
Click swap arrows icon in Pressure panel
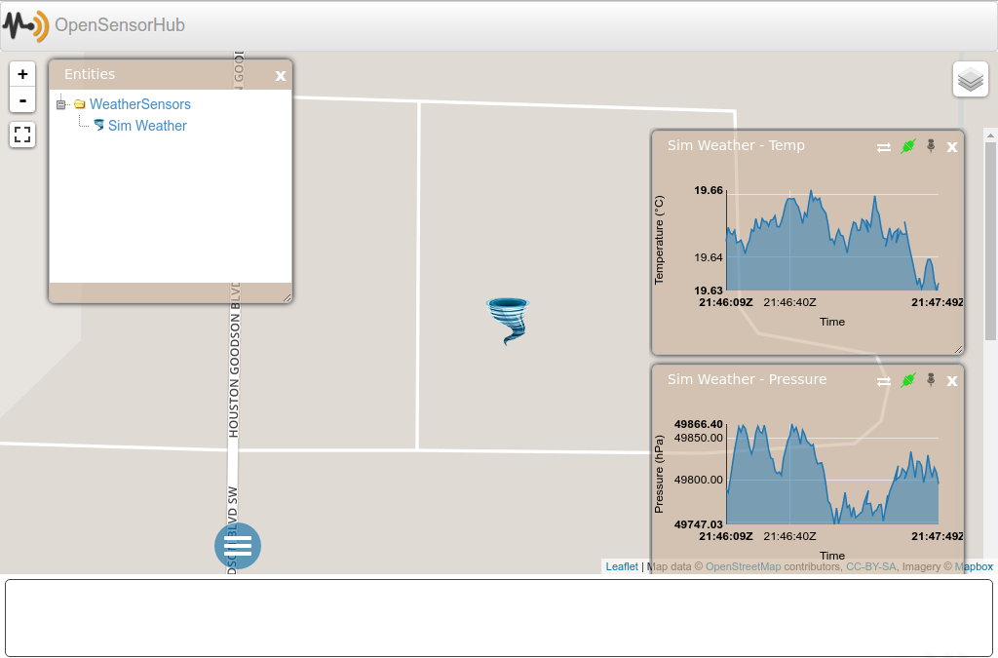883,381
